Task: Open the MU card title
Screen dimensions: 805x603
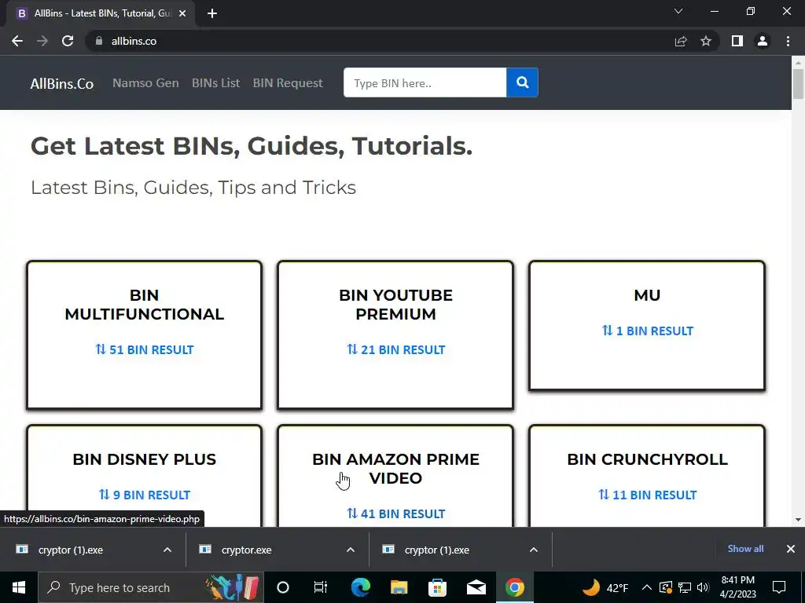Action: pos(647,295)
